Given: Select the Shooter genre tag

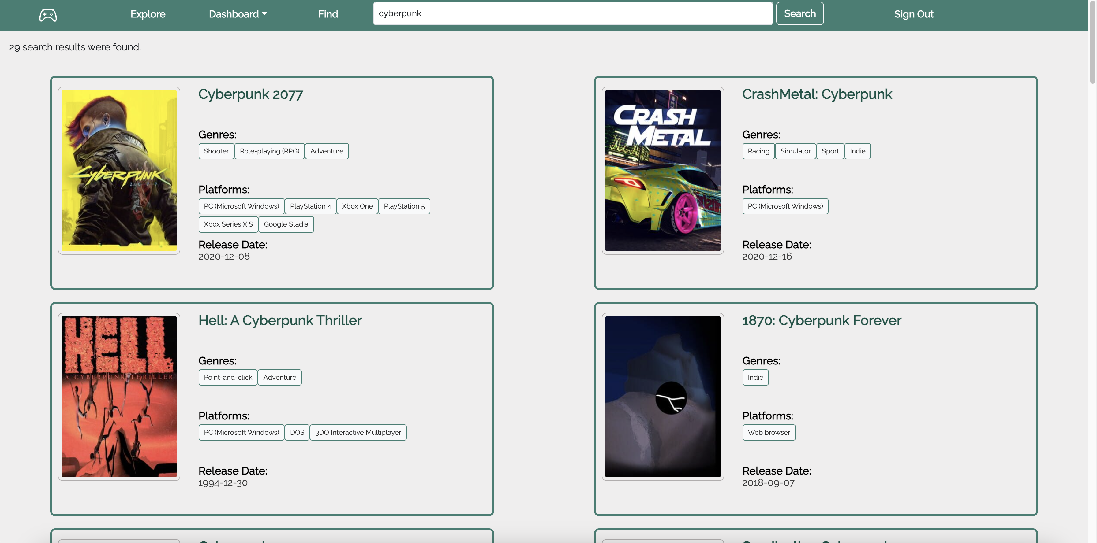Looking at the screenshot, I should coord(216,151).
